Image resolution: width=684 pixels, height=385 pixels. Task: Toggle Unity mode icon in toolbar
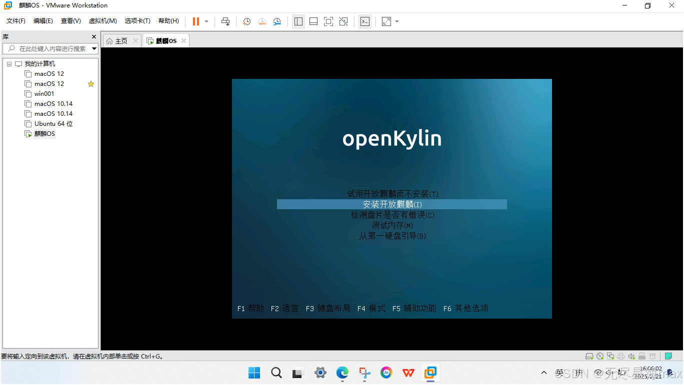tap(343, 21)
